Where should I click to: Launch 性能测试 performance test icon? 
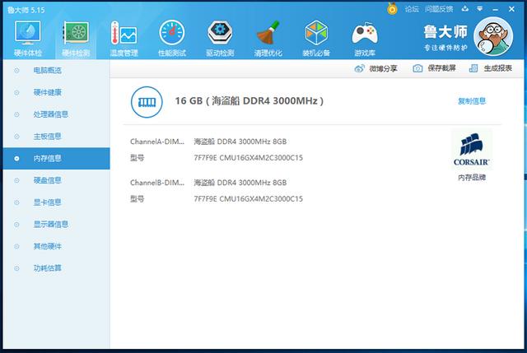[x=172, y=37]
